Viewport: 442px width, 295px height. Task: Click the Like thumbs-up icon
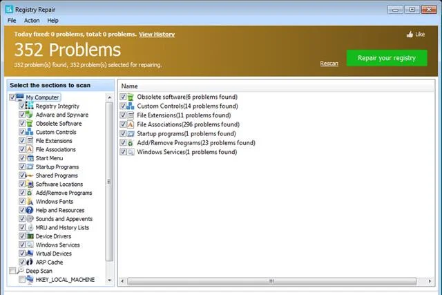pos(410,35)
